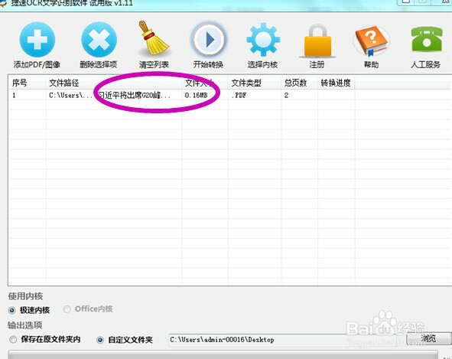This screenshot has height=359, width=452.
Task: Click the 序号 column header
Action: 27,83
